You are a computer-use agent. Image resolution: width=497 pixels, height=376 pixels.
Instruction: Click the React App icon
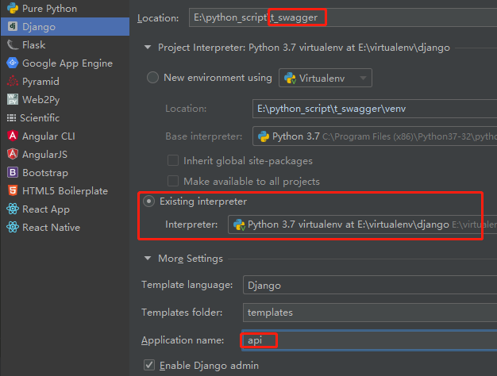(13, 209)
